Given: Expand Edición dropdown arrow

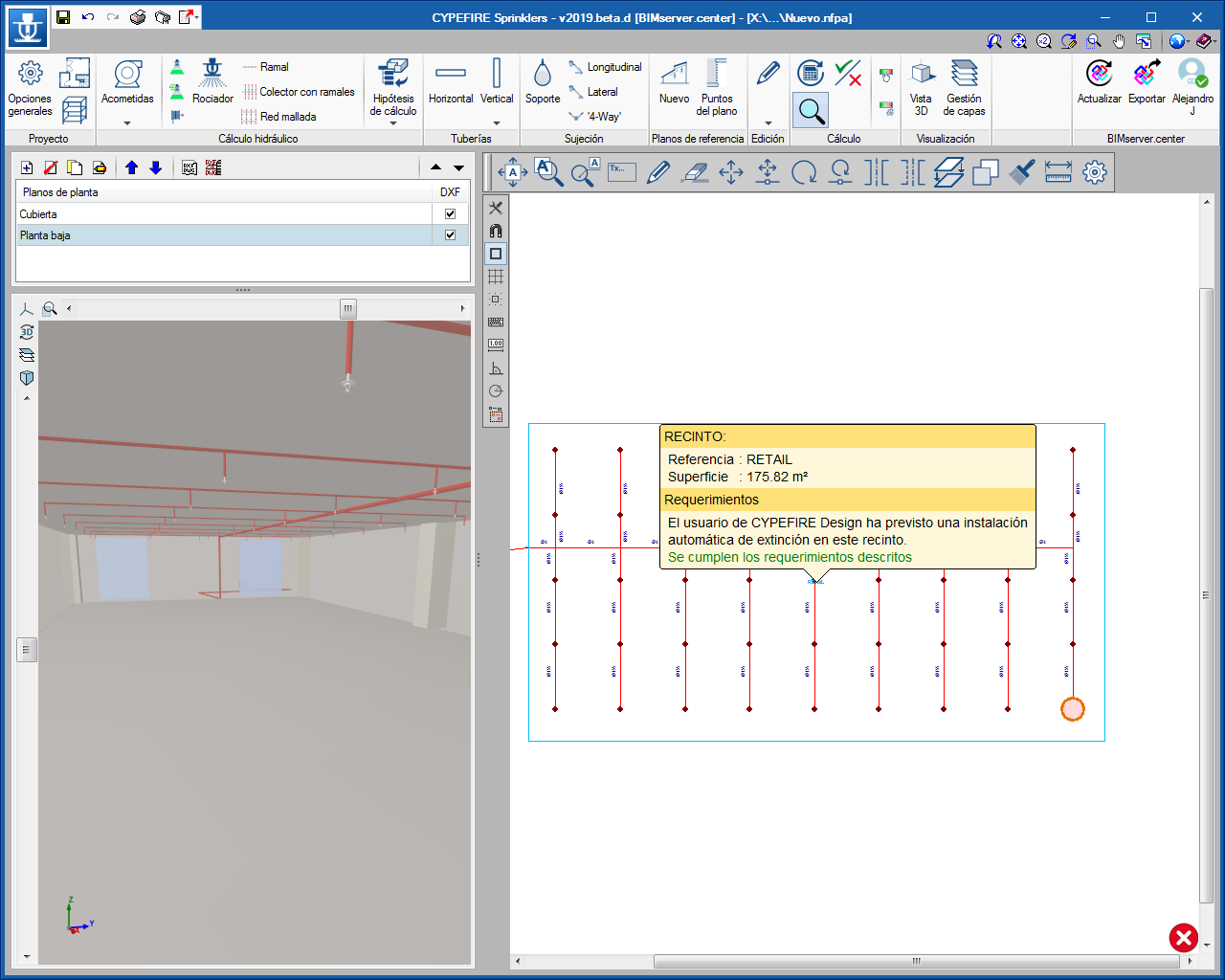Looking at the screenshot, I should pyautogui.click(x=768, y=123).
